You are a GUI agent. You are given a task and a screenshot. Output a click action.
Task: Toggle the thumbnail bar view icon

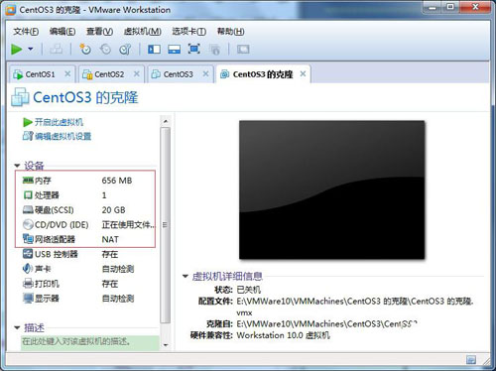(x=175, y=50)
